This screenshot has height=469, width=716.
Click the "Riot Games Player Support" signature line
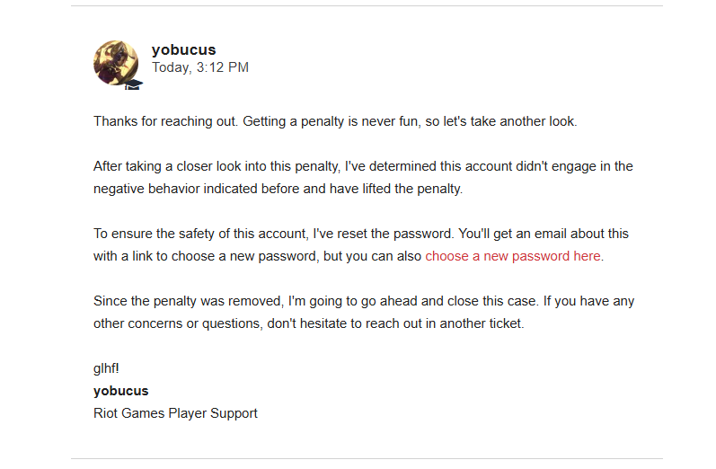175,413
